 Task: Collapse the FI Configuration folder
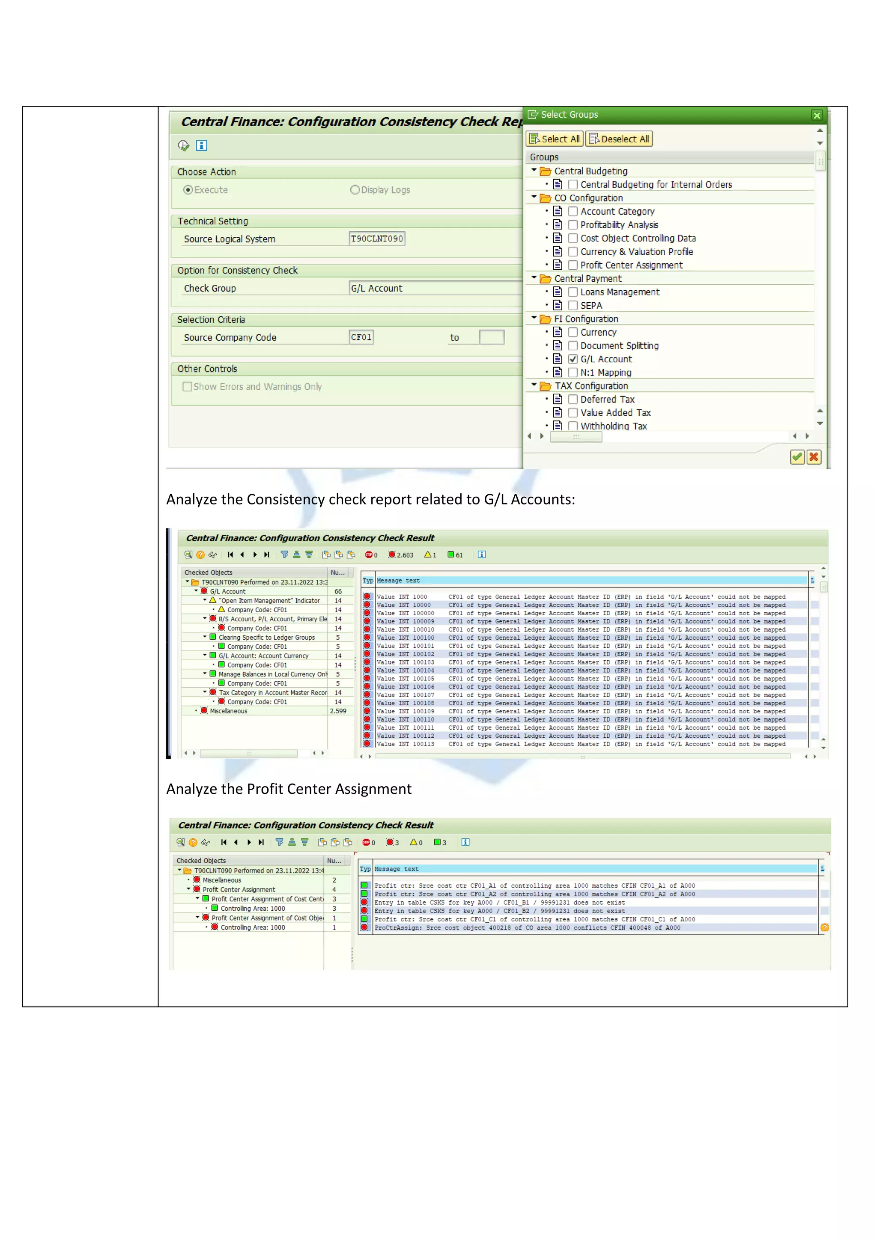(534, 318)
